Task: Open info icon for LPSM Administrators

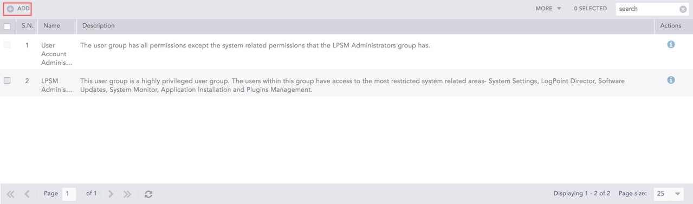Action: pos(671,80)
